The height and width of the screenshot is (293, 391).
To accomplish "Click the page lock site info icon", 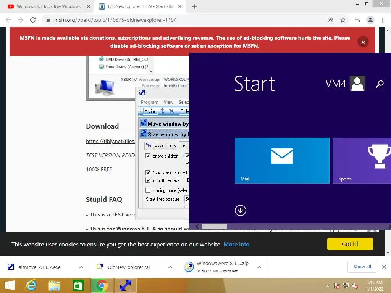I will point(48,20).
